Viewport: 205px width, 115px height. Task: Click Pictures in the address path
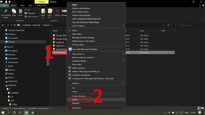tap(46, 25)
